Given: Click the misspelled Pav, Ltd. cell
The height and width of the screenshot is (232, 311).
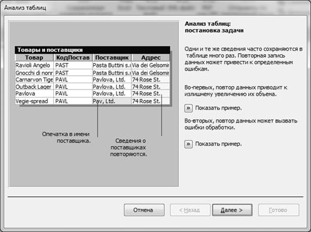Looking at the screenshot, I should pyautogui.click(x=112, y=101).
